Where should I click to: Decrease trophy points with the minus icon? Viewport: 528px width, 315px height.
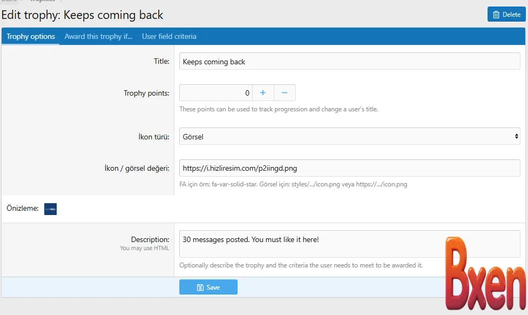[285, 93]
